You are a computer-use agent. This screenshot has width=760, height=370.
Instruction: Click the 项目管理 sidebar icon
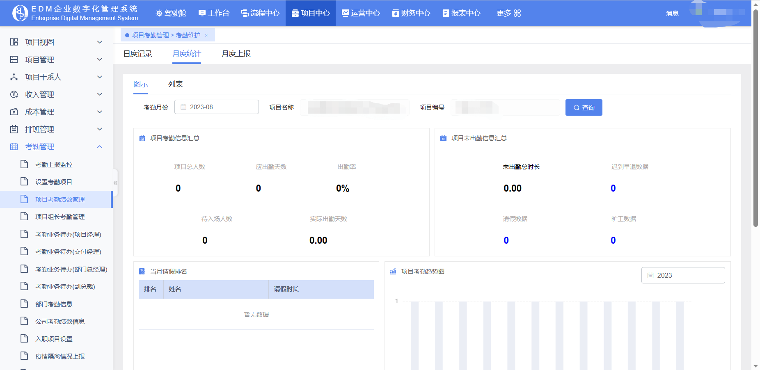14,59
